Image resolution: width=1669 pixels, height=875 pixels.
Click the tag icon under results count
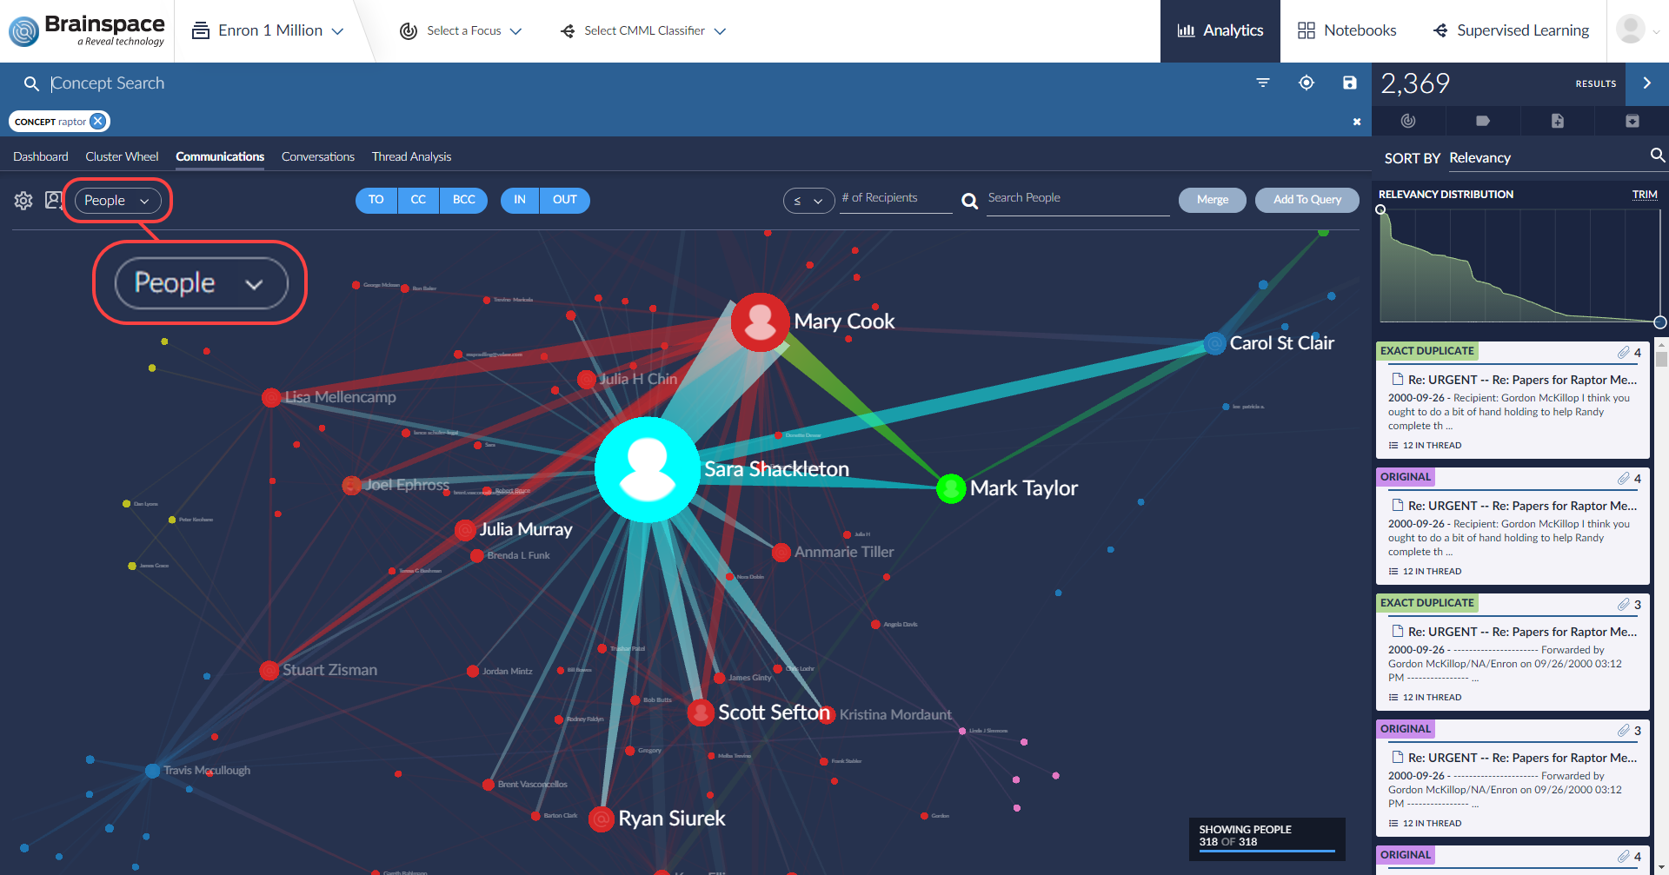(1483, 121)
